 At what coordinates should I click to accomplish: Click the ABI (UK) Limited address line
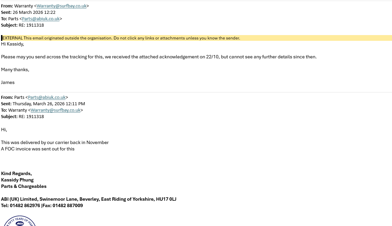tap(88, 199)
